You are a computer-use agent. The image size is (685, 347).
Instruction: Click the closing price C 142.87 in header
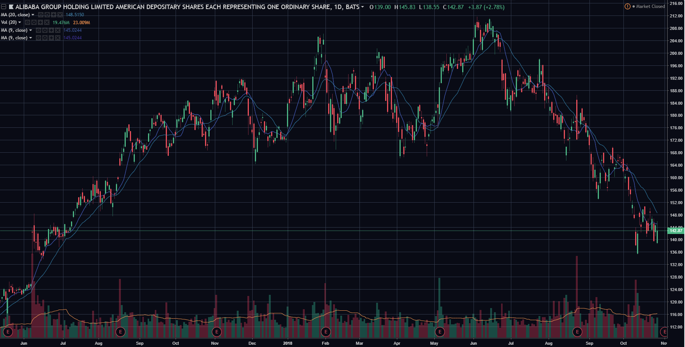453,7
